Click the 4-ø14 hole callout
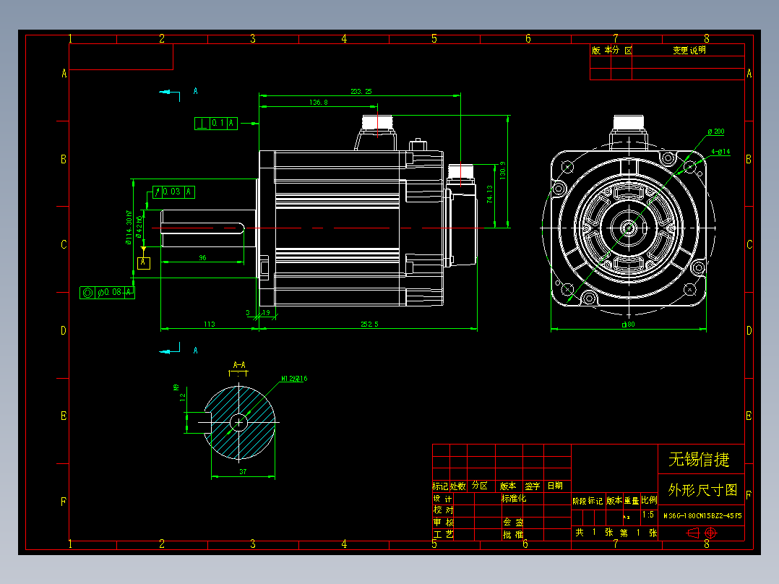779x584 pixels. tap(720, 152)
